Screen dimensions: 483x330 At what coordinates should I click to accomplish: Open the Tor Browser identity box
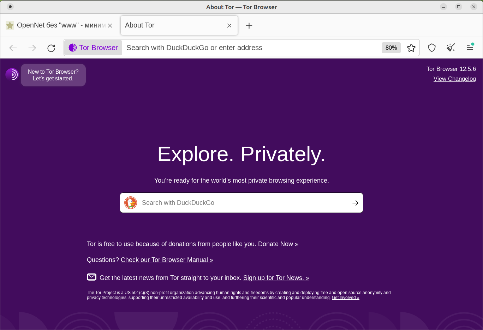point(93,48)
